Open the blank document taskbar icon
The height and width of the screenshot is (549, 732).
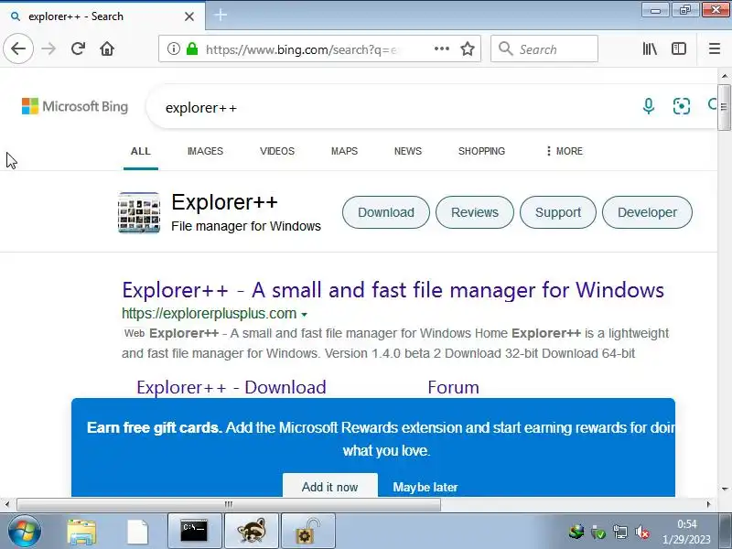[138, 532]
